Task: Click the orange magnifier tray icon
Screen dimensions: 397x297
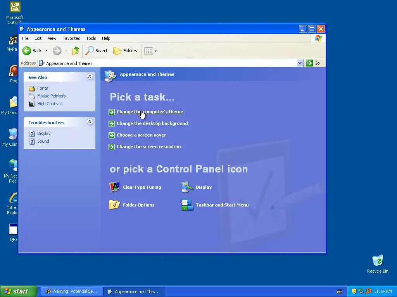Action: pos(368,291)
